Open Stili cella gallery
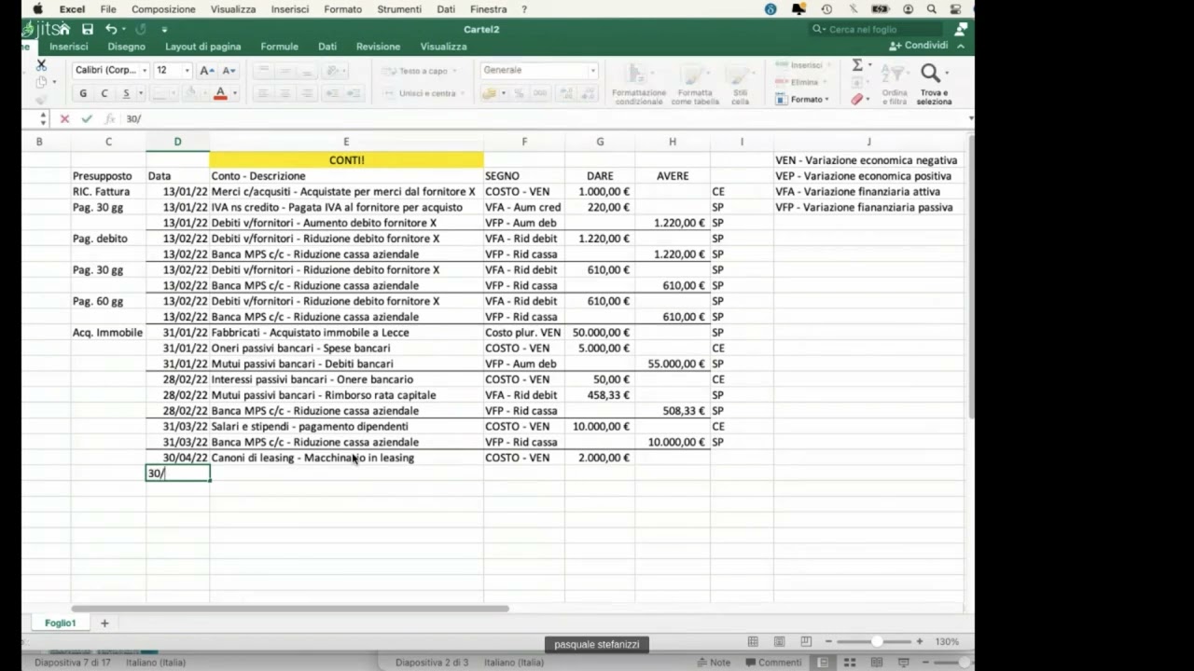The height and width of the screenshot is (671, 1194). (x=740, y=84)
